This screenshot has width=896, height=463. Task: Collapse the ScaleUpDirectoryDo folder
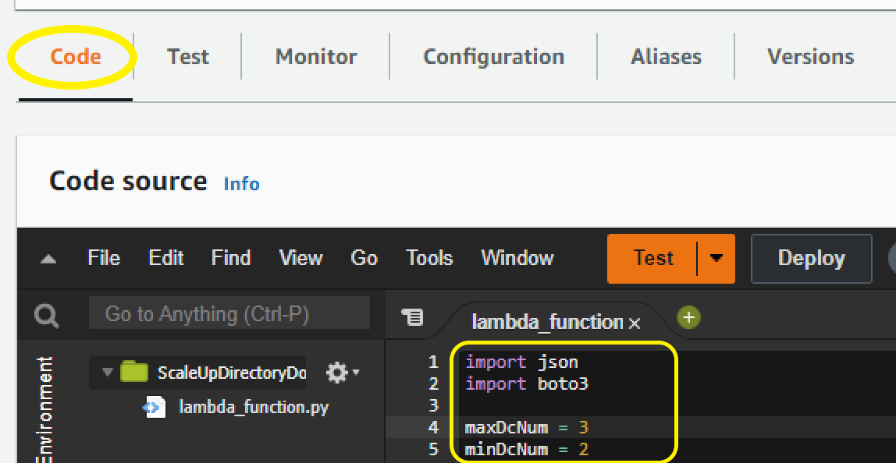tap(108, 372)
